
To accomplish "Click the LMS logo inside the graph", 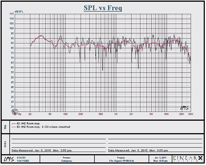I will click(185, 107).
